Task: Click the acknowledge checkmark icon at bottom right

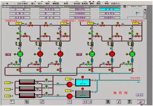Action: point(141,102)
